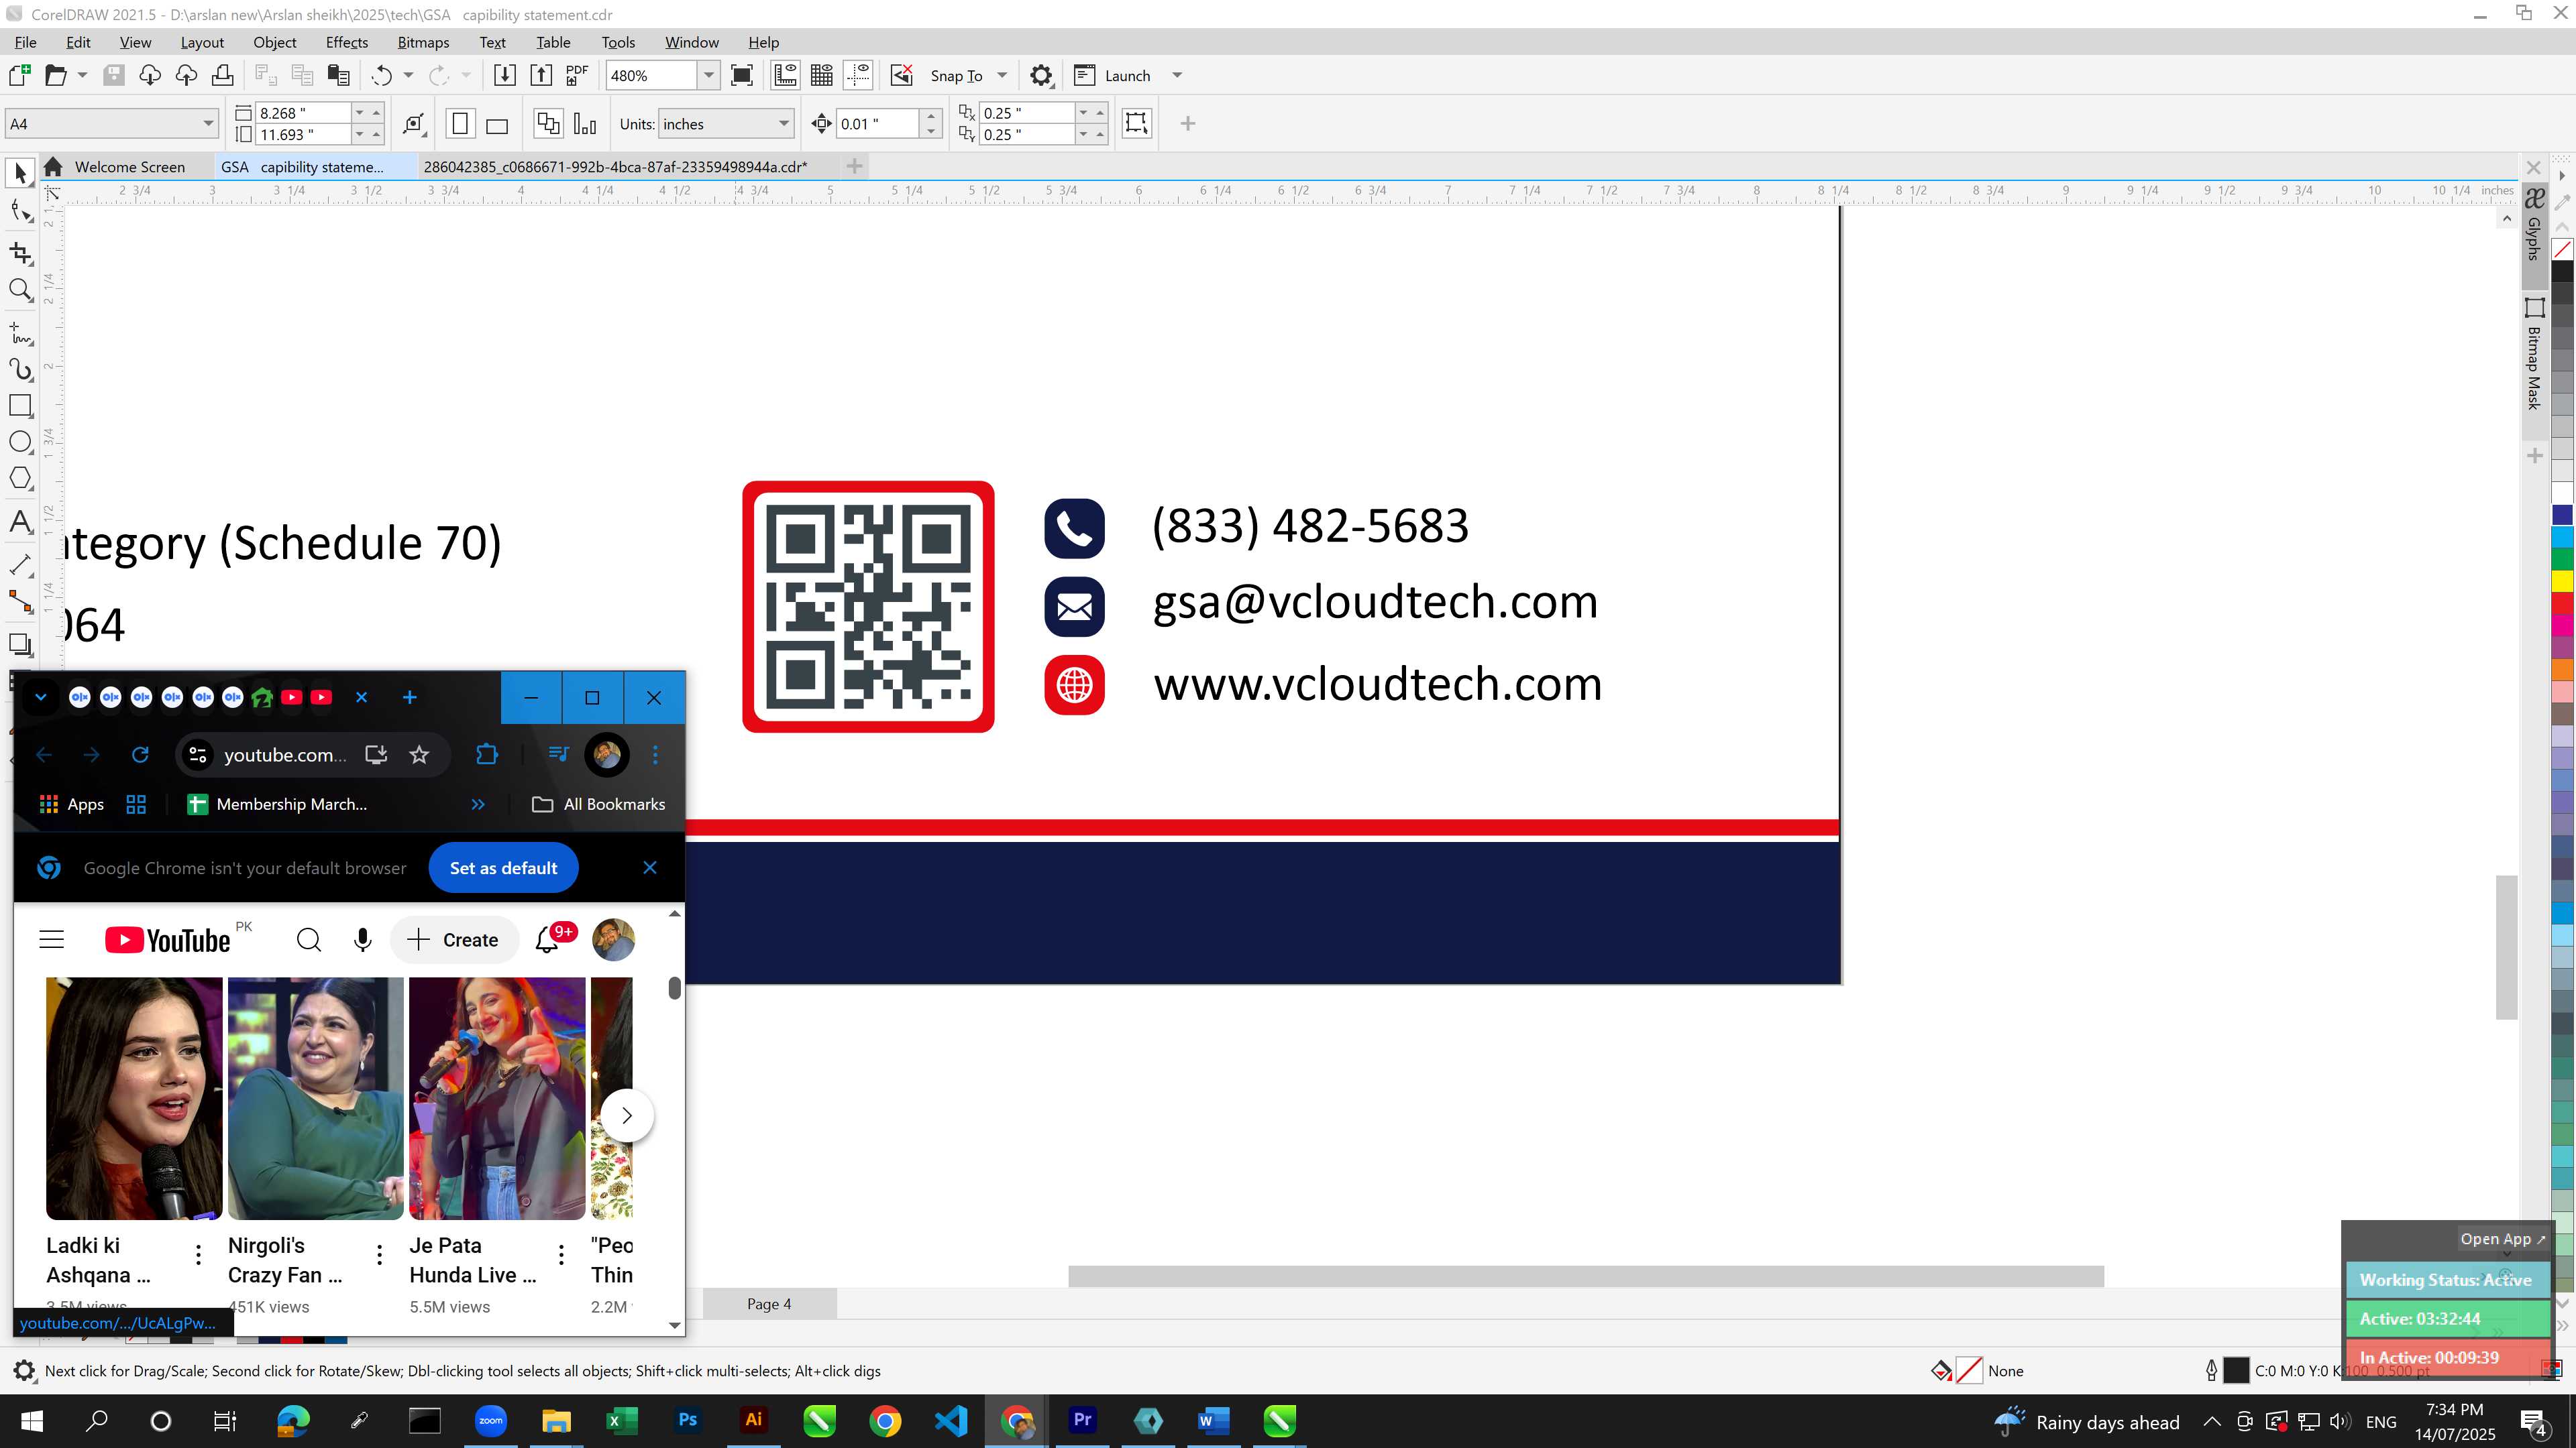Select the Rectangle tool in toolbox
The image size is (2576, 1448).
click(20, 406)
